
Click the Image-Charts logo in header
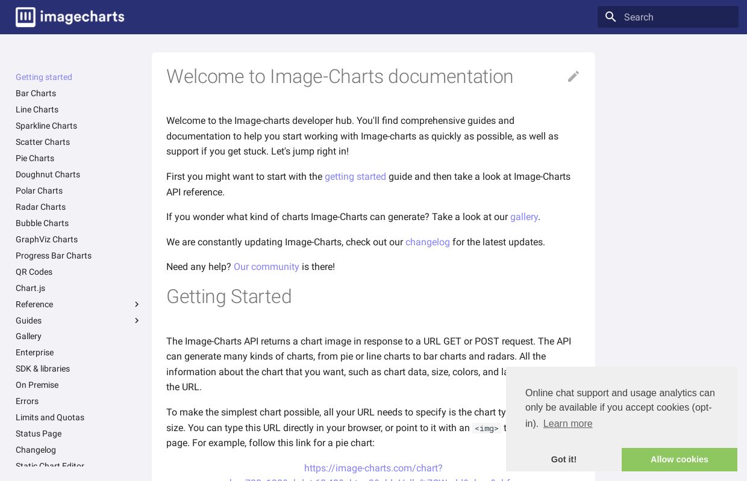tap(70, 17)
